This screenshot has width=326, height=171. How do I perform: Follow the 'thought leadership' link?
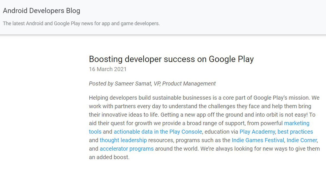pos(123,140)
